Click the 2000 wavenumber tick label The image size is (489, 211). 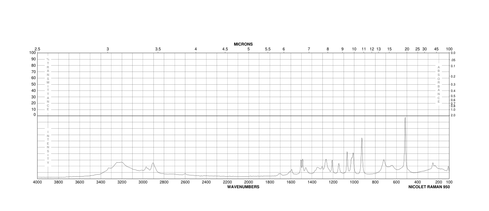coord(248,182)
